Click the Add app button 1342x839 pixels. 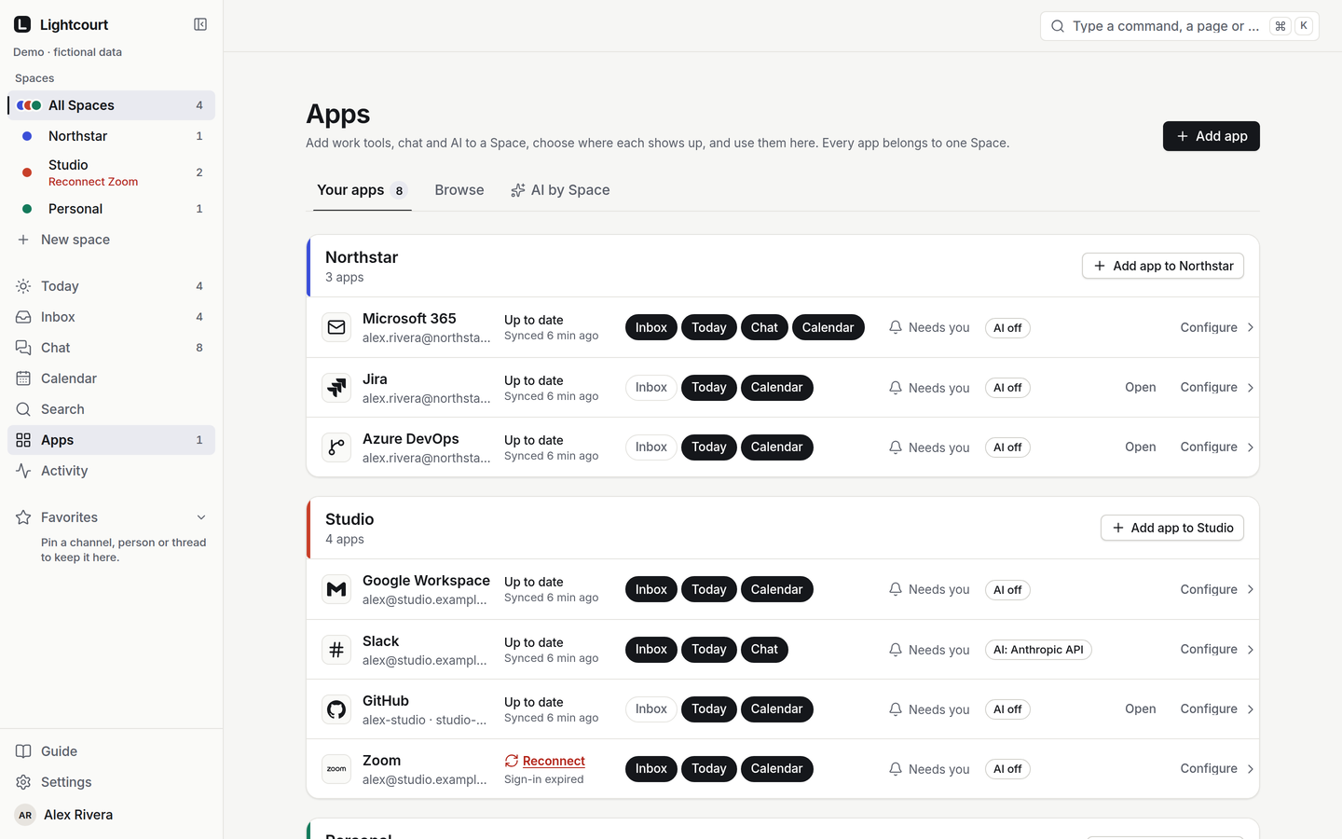click(1211, 136)
